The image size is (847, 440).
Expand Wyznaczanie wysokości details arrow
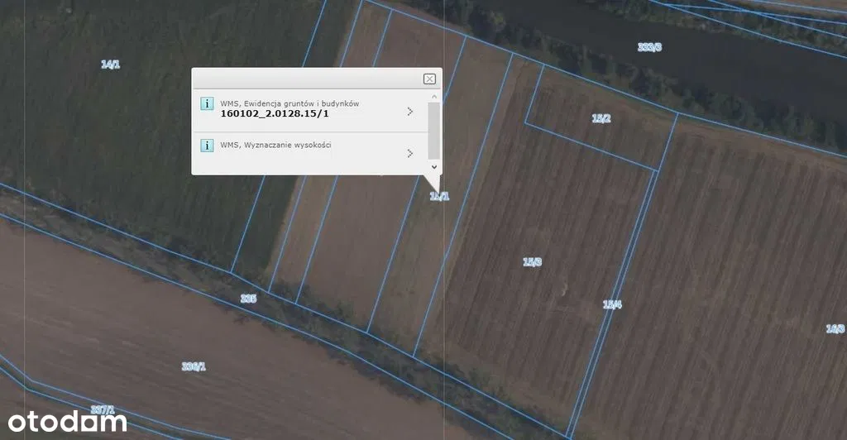409,153
